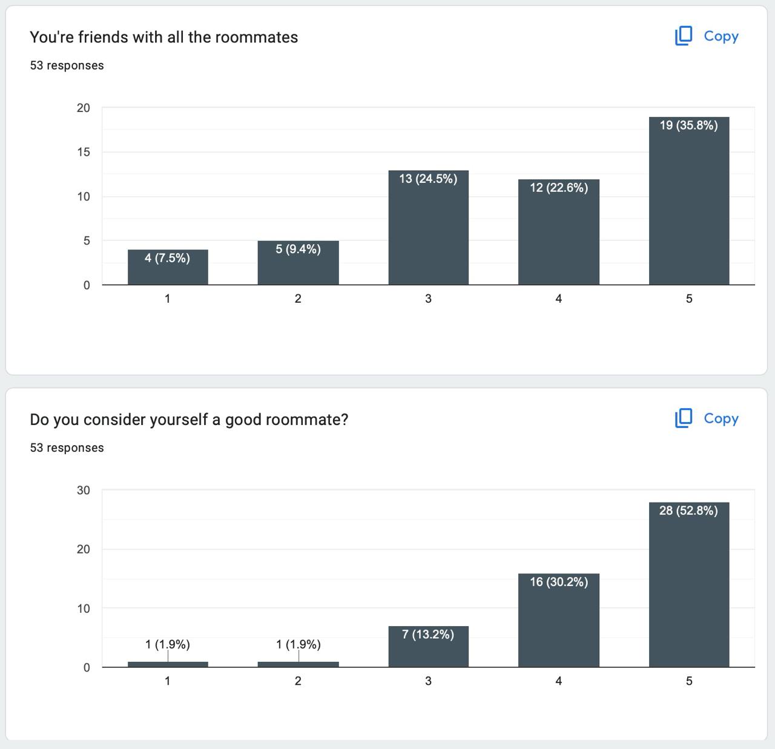Click the x-axis label 3 in the good roommate chart
Image resolution: width=775 pixels, height=749 pixels.
428,681
